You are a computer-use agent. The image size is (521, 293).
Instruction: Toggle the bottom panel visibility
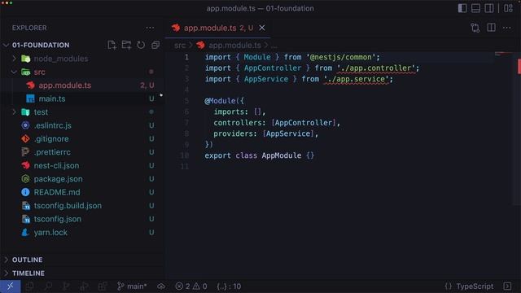(475, 8)
